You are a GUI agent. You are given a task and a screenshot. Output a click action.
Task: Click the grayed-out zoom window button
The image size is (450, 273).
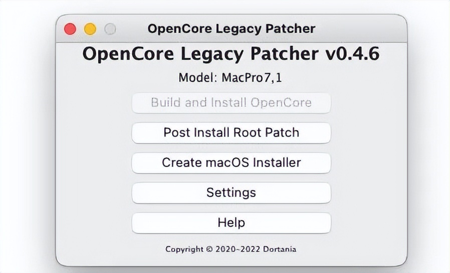pos(110,29)
